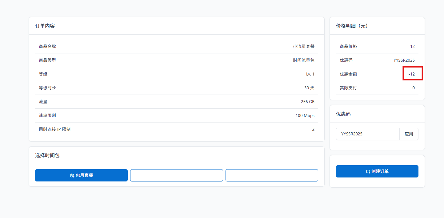Click the 商品价格 value 12
The width and height of the screenshot is (444, 218).
[x=412, y=46]
